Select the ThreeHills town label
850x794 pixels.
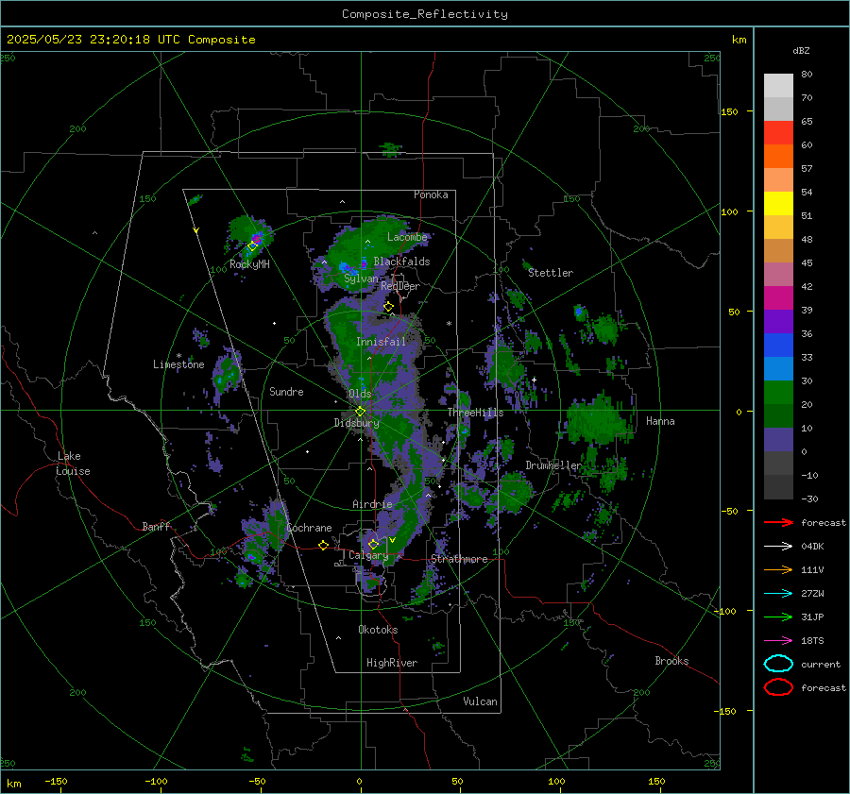[x=475, y=413]
